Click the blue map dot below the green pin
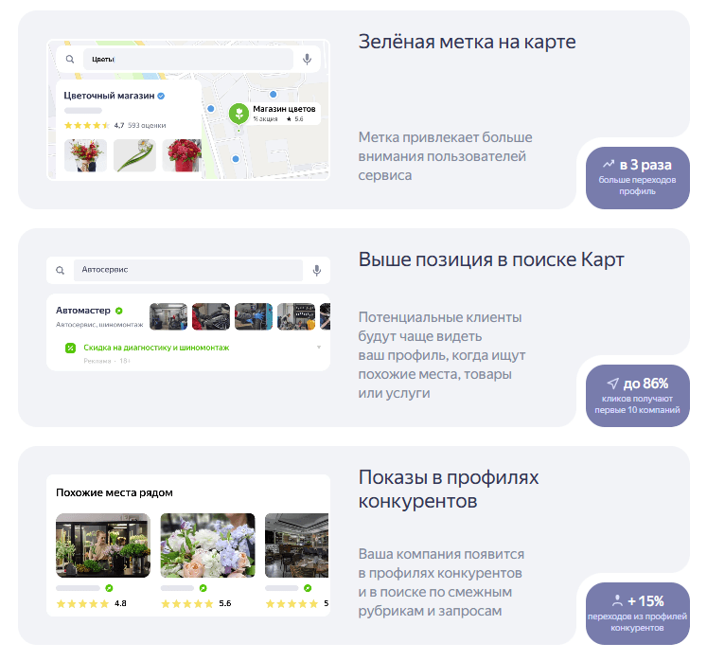The height and width of the screenshot is (661, 707). click(x=236, y=159)
